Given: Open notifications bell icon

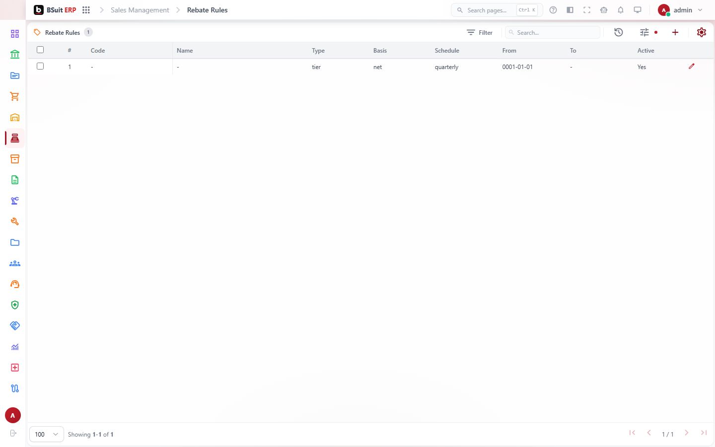Looking at the screenshot, I should coord(621,10).
